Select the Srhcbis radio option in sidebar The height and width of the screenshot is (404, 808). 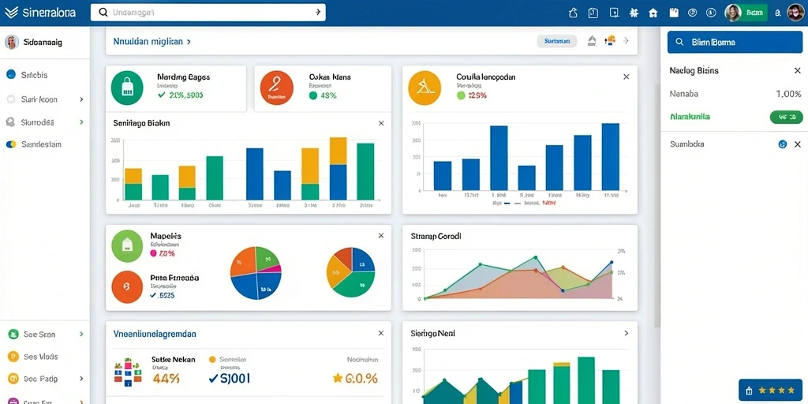(x=11, y=75)
